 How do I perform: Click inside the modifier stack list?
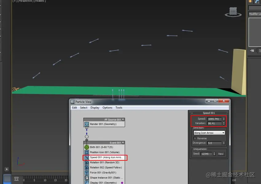255,32
